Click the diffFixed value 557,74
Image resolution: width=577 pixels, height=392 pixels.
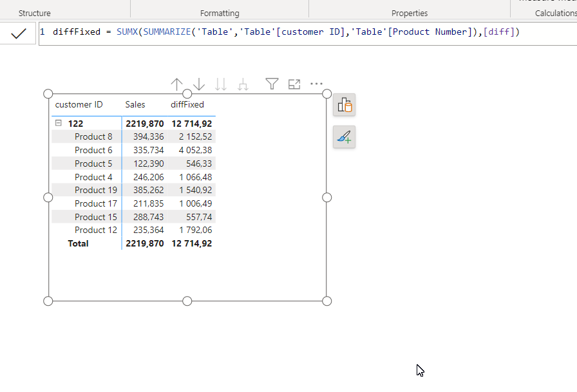[199, 218]
